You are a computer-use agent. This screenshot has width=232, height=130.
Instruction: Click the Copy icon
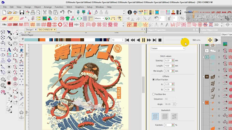coord(50,12)
